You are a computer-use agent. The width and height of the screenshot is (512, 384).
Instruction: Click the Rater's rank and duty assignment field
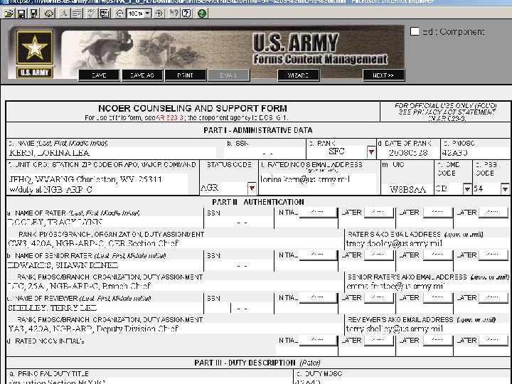[175, 243]
